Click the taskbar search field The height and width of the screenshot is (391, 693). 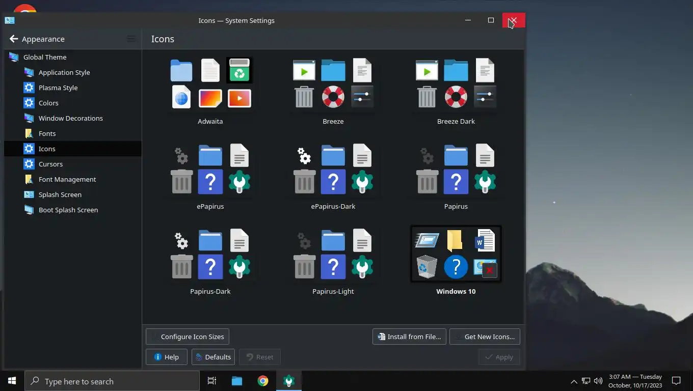click(x=112, y=381)
